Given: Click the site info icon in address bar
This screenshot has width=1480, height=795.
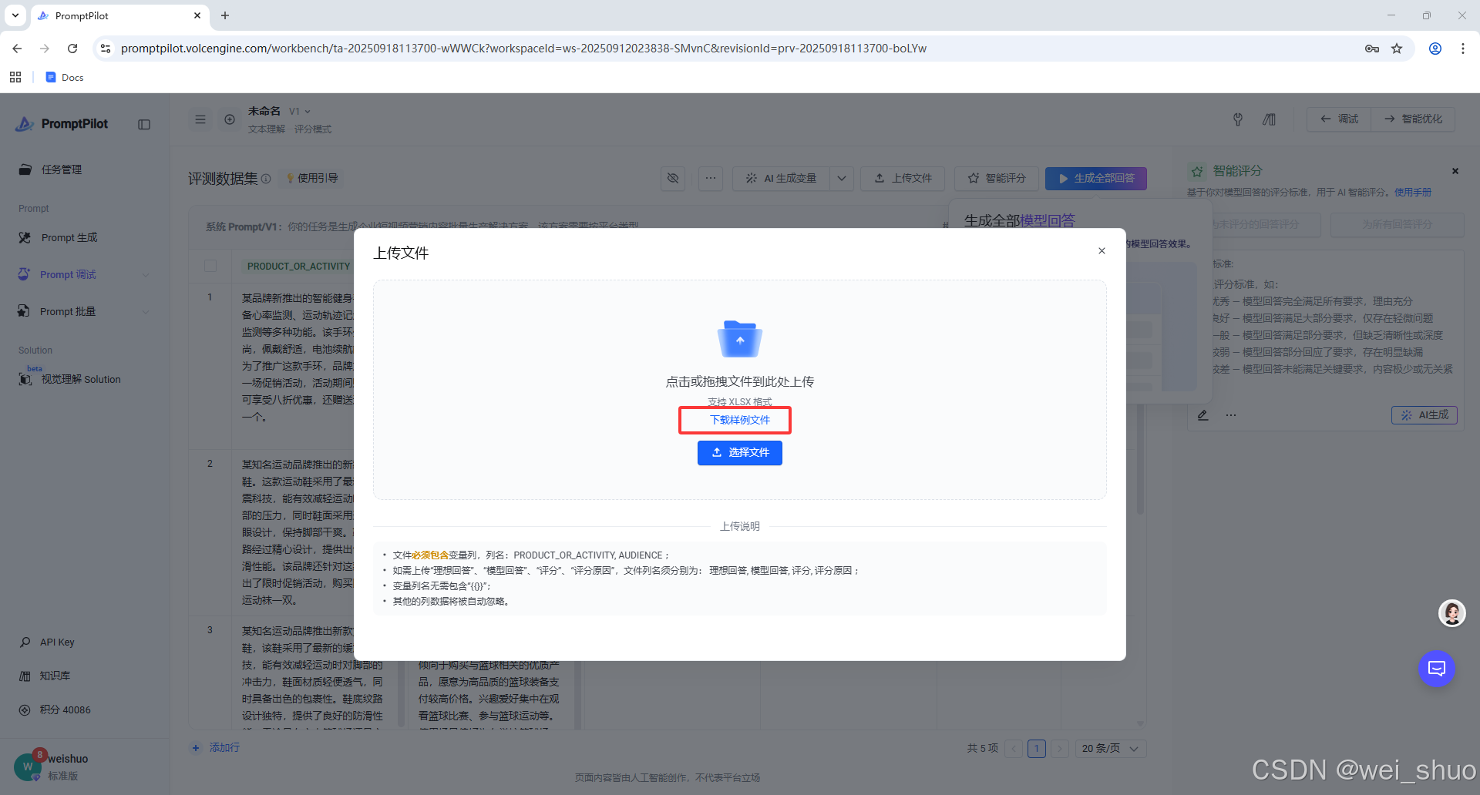Looking at the screenshot, I should click(106, 49).
